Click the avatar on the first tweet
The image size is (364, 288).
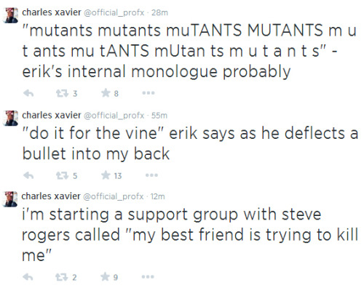[11, 15]
